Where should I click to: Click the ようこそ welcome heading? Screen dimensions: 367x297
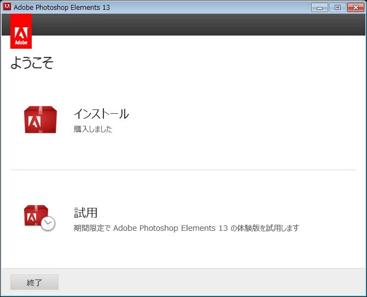32,63
